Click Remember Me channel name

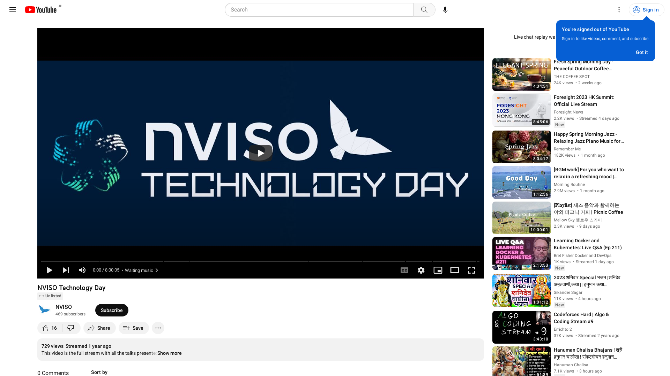567,149
